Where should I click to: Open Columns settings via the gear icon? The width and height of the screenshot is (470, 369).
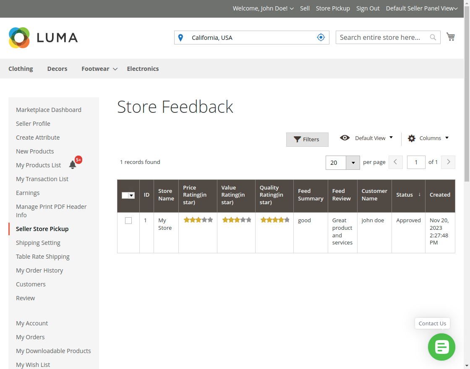tap(411, 138)
